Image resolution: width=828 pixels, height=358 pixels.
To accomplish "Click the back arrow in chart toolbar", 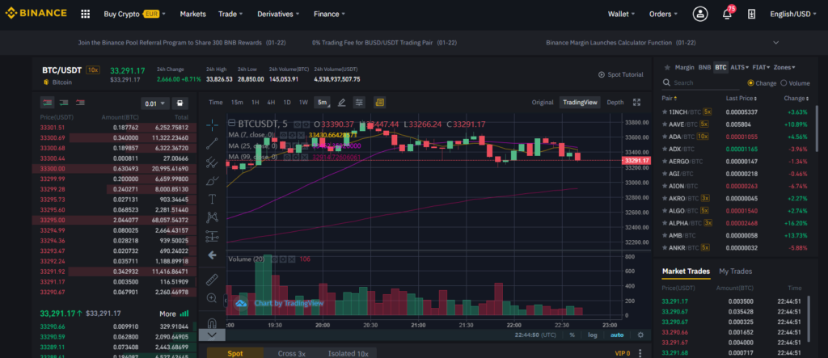I will 212,255.
